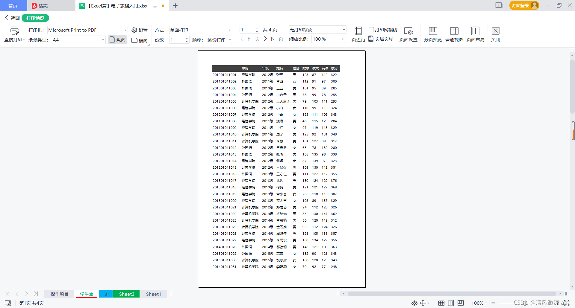
Task: Switch to page layout (页面布局) view
Action: coord(475,34)
